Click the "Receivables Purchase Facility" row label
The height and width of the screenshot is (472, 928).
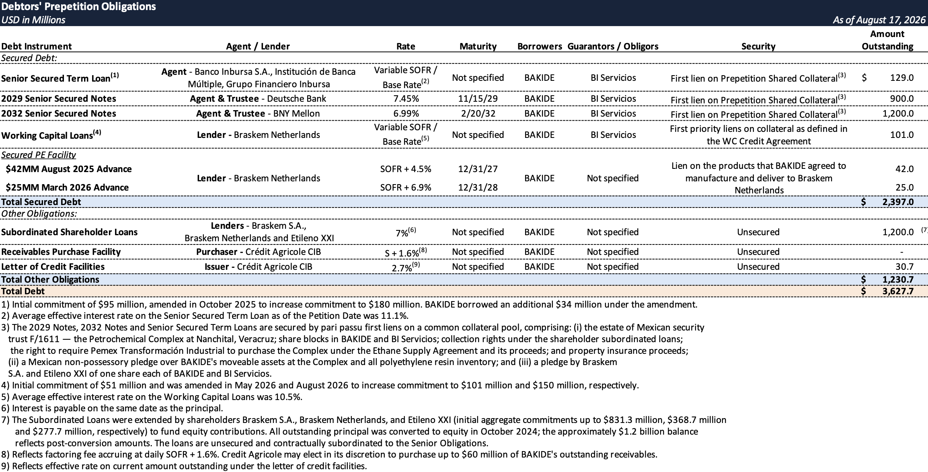[x=61, y=252]
